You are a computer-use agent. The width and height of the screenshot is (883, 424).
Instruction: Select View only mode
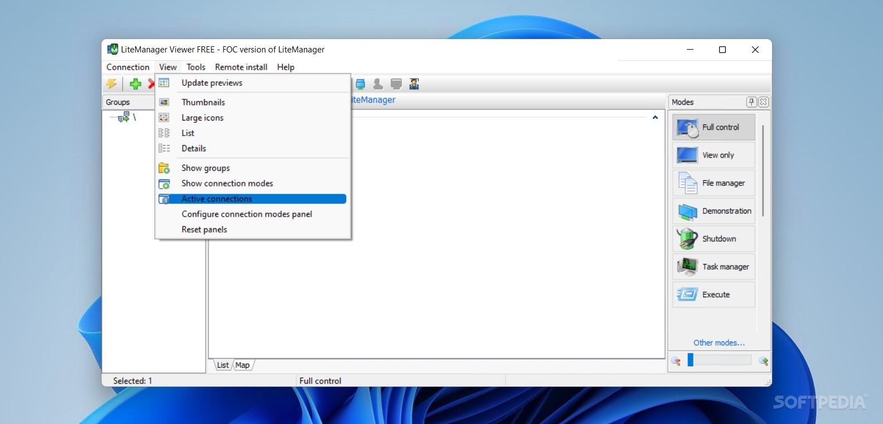tap(714, 155)
